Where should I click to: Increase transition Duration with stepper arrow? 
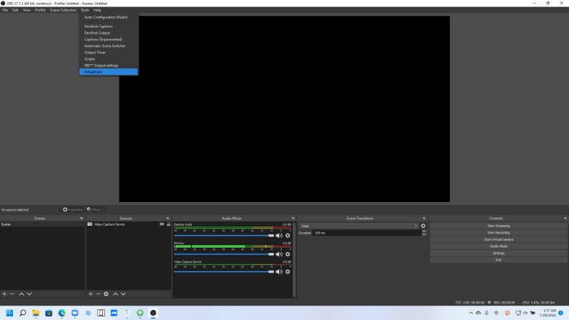coord(424,232)
